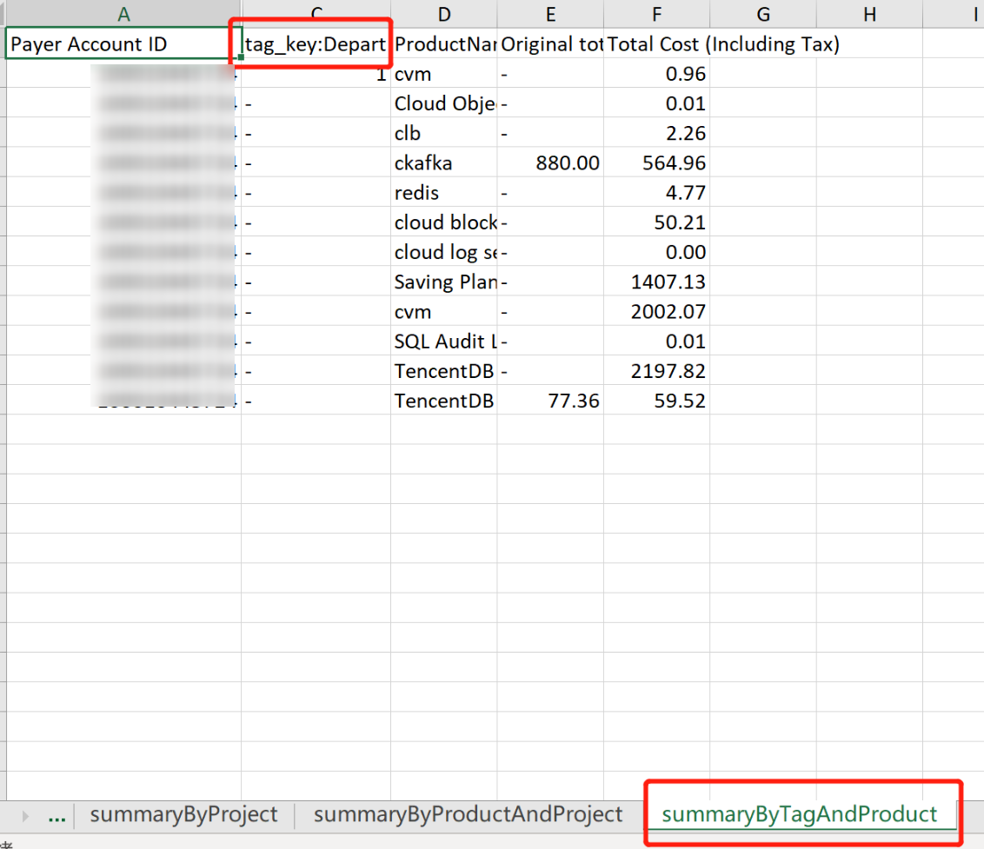
Task: Click the sheet tab scroll arrow
Action: (x=25, y=816)
